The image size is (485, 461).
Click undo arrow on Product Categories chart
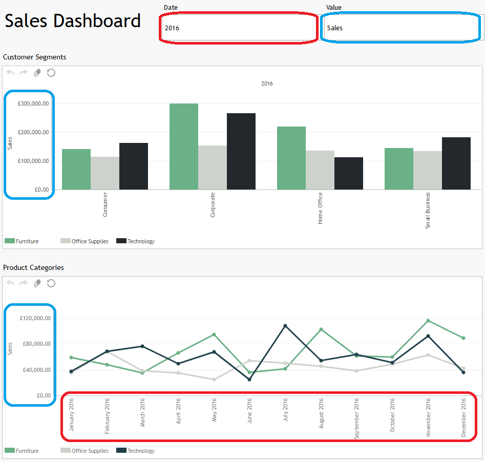pos(10,283)
